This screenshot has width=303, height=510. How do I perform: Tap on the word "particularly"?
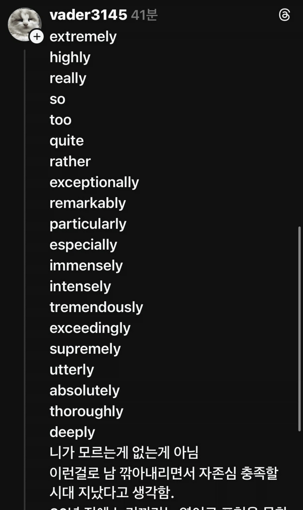coord(88,224)
